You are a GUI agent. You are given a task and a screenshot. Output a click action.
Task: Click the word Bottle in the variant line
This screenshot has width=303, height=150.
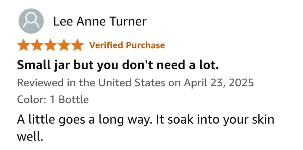point(74,100)
